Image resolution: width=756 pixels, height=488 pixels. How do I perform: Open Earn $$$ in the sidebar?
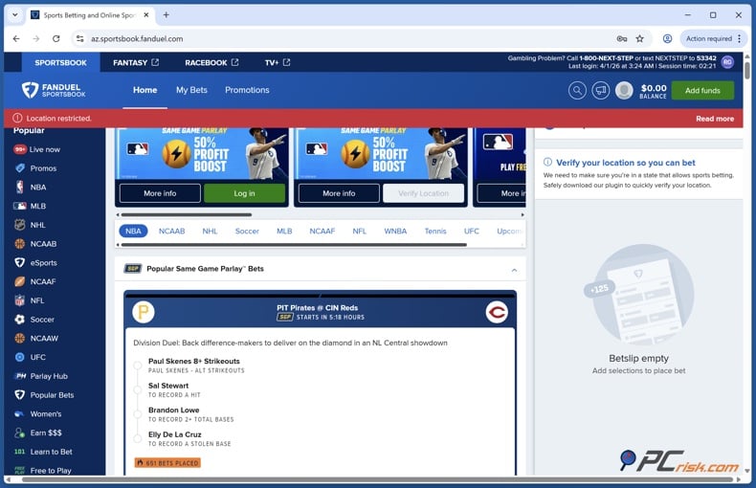(38, 433)
